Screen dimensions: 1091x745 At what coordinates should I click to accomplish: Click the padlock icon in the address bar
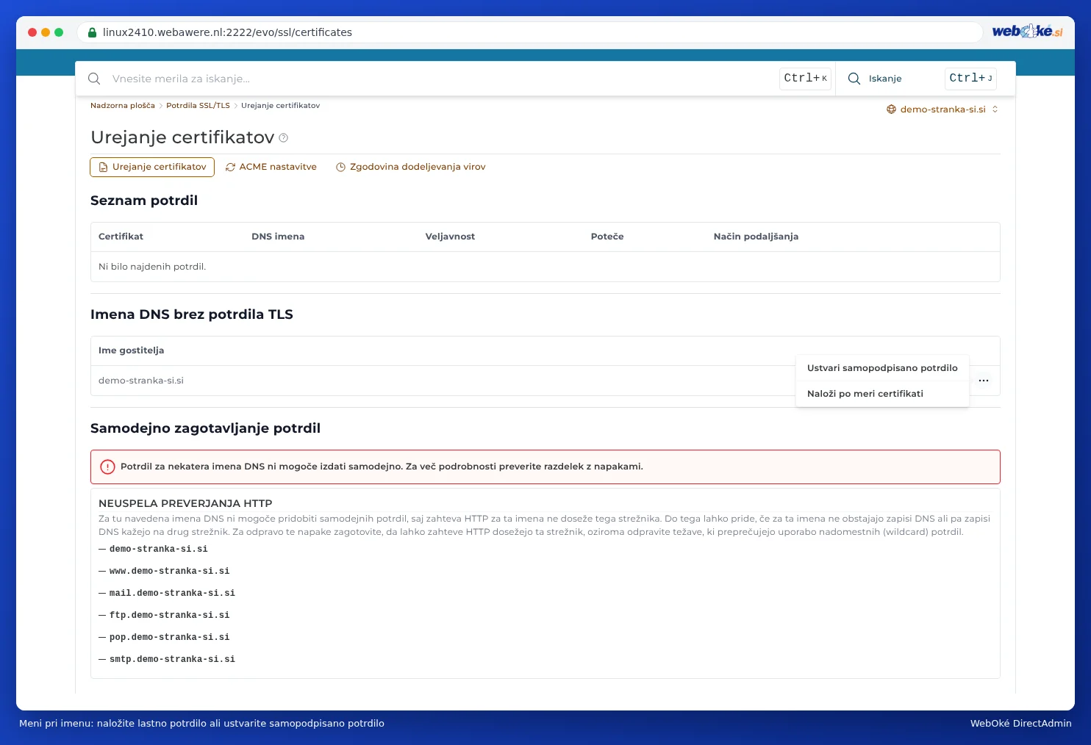pos(93,32)
